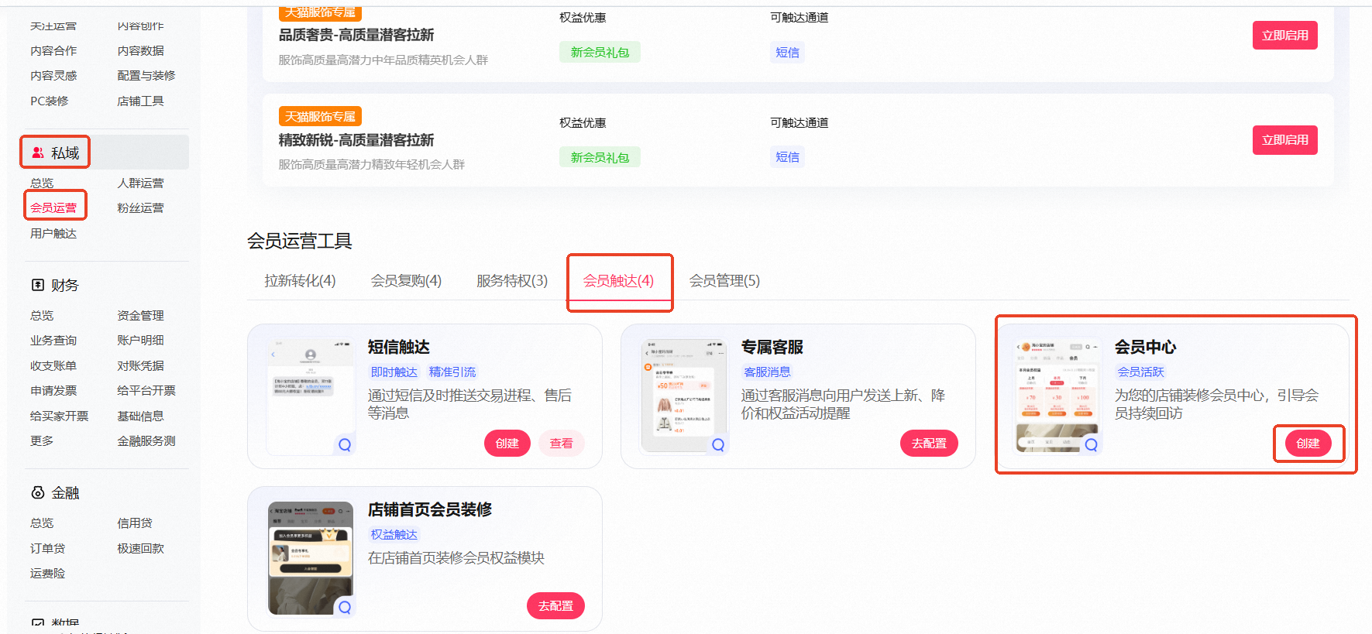Open 内容灵感 in sidebar
Screen dimensions: 1372x634
tap(53, 75)
